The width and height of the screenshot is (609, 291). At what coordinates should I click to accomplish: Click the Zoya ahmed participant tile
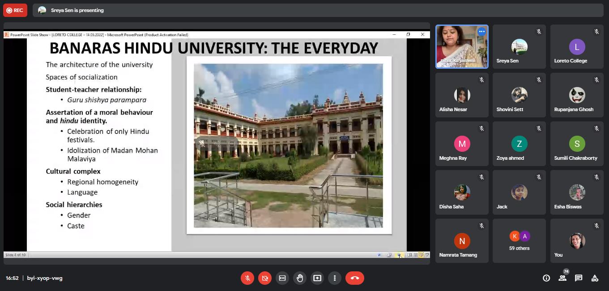(519, 144)
